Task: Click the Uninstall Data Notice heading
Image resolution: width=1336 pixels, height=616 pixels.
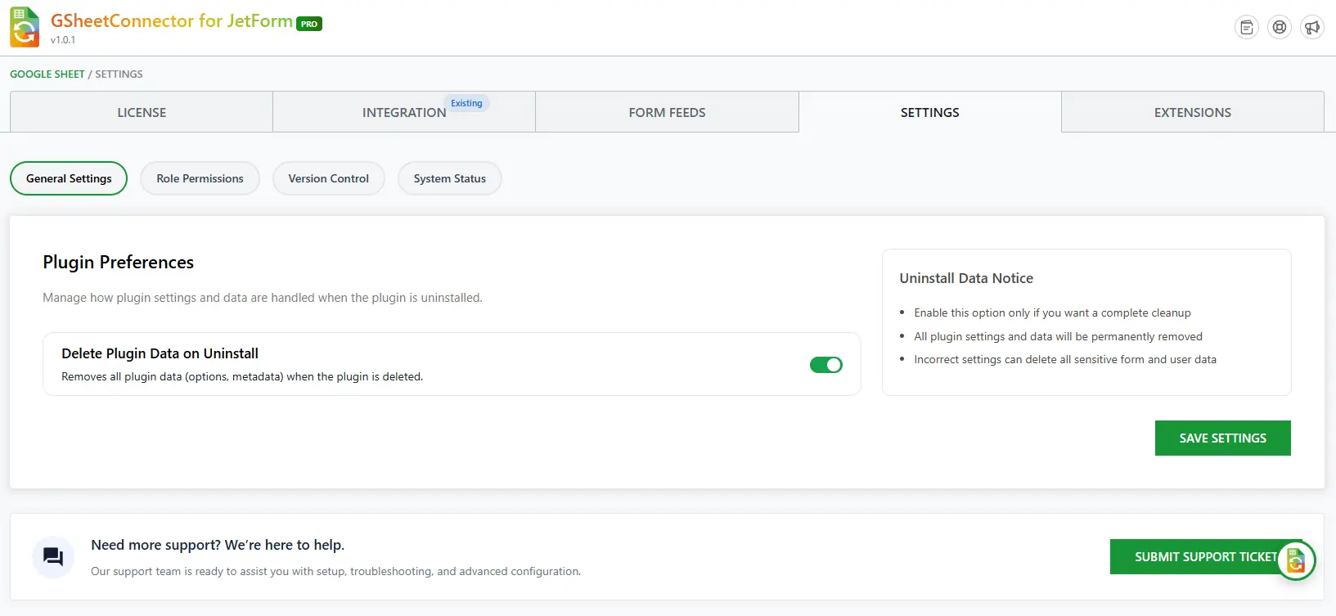Action: click(966, 278)
